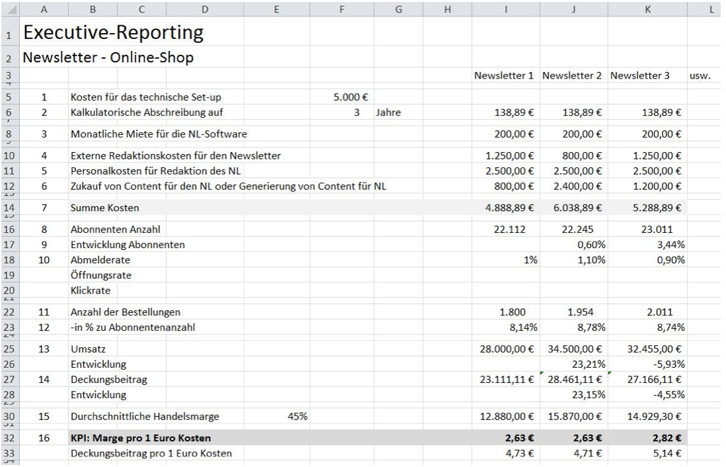This screenshot has height=467, width=726.
Task: Select column header I
Action: tap(506, 9)
